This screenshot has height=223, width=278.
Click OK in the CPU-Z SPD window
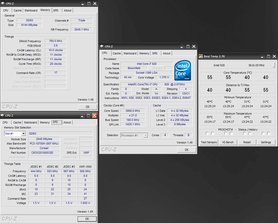(x=87, y=219)
